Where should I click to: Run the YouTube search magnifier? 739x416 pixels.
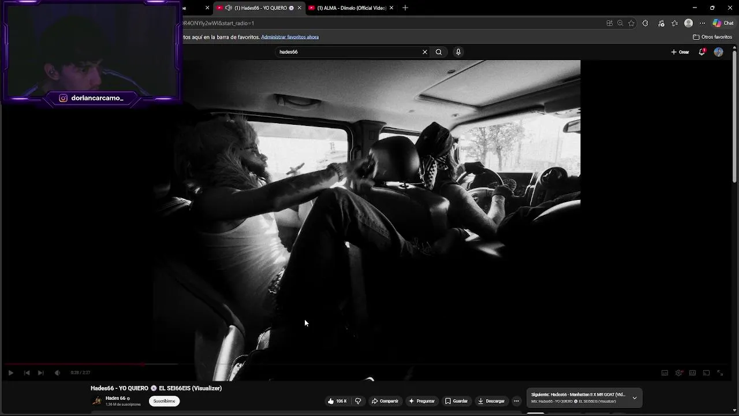point(439,52)
